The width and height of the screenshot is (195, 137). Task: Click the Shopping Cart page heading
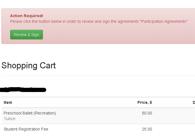(x=29, y=66)
